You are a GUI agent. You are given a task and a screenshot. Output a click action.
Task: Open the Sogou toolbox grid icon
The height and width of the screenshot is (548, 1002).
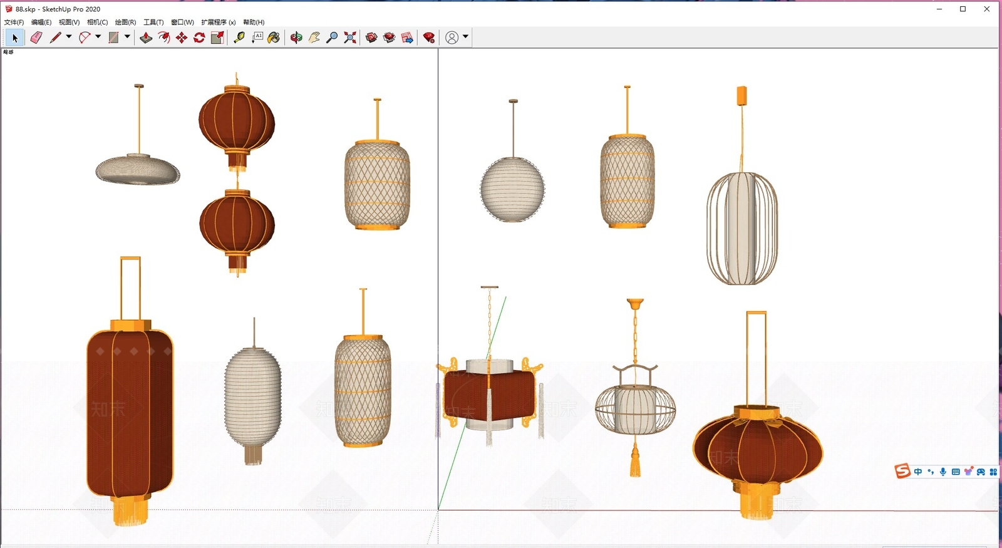[x=993, y=472]
